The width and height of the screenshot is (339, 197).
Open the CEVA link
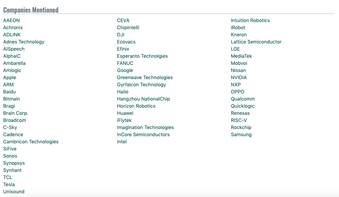(123, 20)
